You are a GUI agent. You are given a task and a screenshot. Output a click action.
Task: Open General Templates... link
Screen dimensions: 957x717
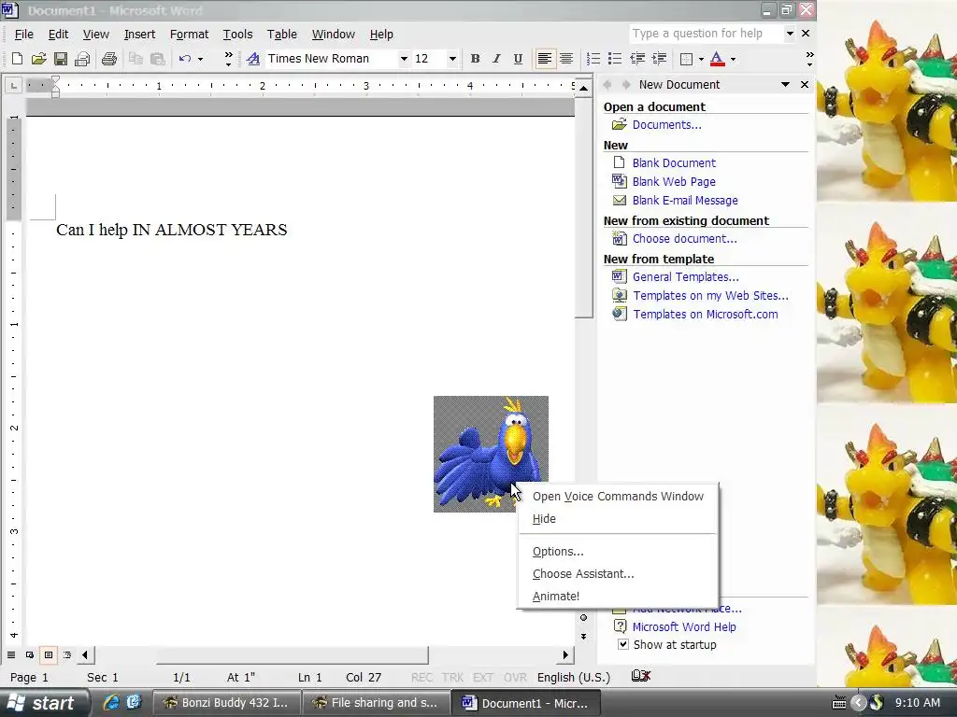point(685,276)
